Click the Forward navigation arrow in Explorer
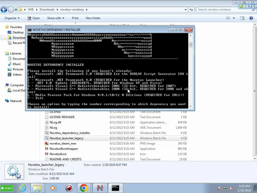 [x=11, y=10]
